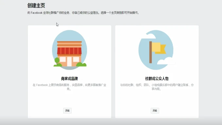Click the 创建主页 page heading
Screen dimensions: 222x125
36,6
